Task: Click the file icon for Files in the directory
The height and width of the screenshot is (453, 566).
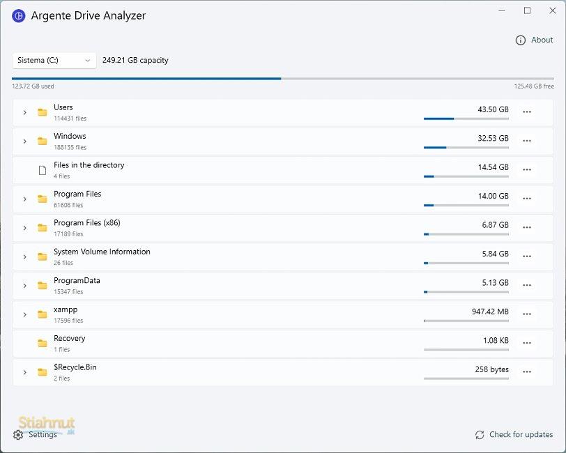Action: pos(43,170)
